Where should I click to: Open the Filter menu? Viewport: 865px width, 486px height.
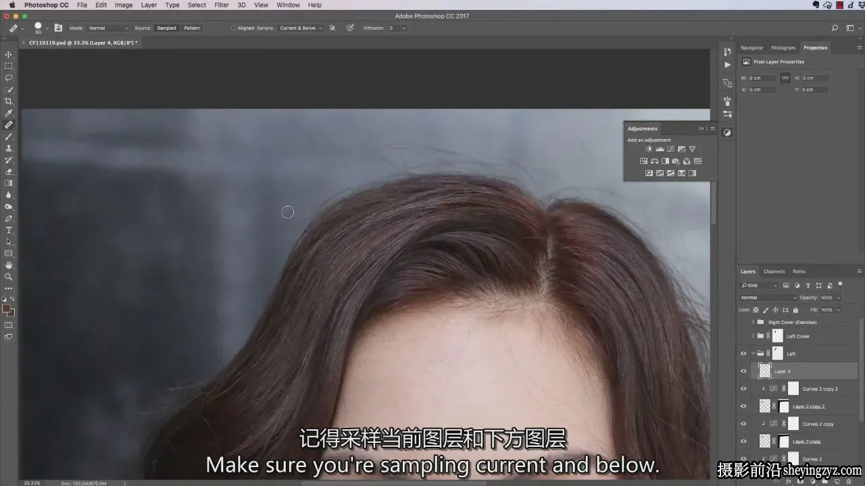tap(222, 5)
